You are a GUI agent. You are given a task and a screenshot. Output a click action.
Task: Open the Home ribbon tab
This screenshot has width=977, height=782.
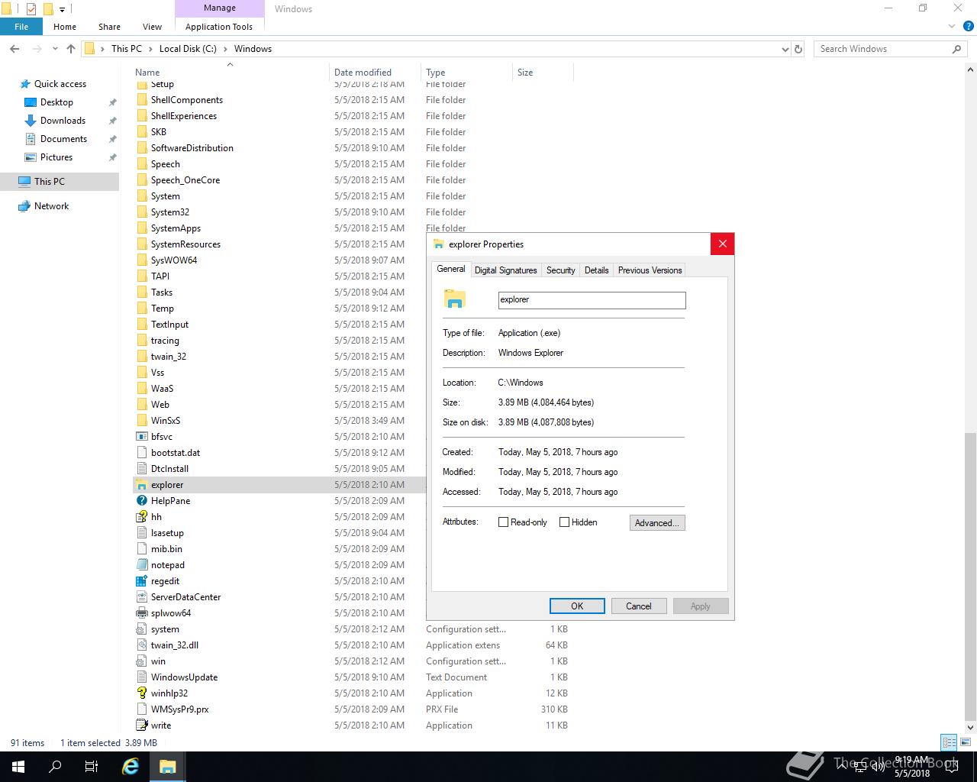[x=65, y=27]
